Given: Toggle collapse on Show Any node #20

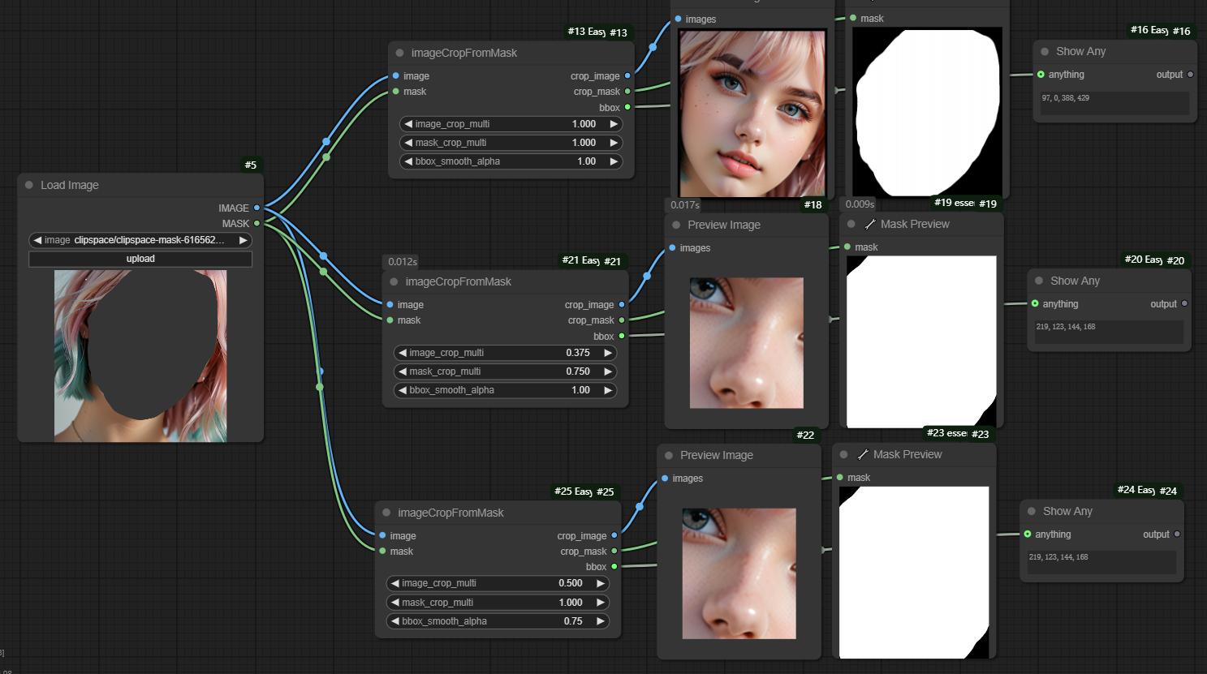Looking at the screenshot, I should tap(1039, 281).
